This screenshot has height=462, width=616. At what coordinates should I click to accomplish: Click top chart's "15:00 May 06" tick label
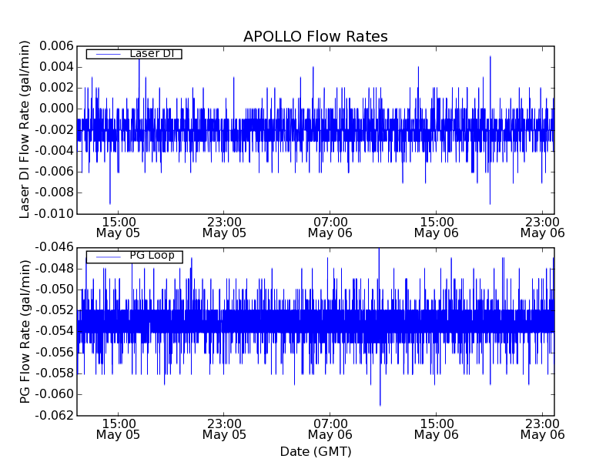click(437, 226)
